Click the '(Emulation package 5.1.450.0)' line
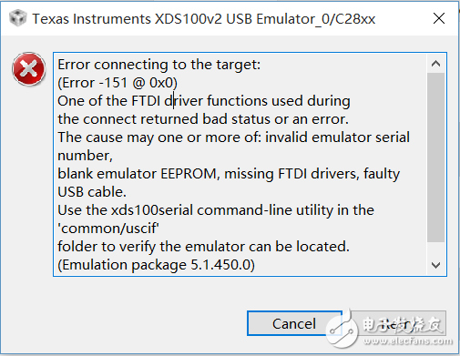Viewport: 460px width, 356px height. [156, 265]
